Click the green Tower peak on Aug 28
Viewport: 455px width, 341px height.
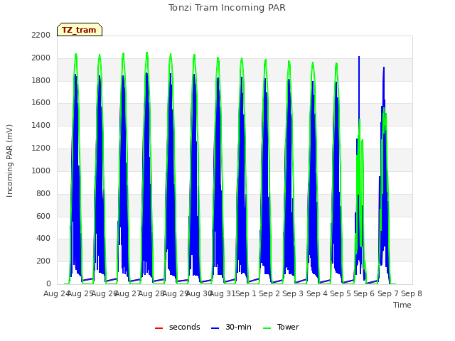[x=147, y=54]
